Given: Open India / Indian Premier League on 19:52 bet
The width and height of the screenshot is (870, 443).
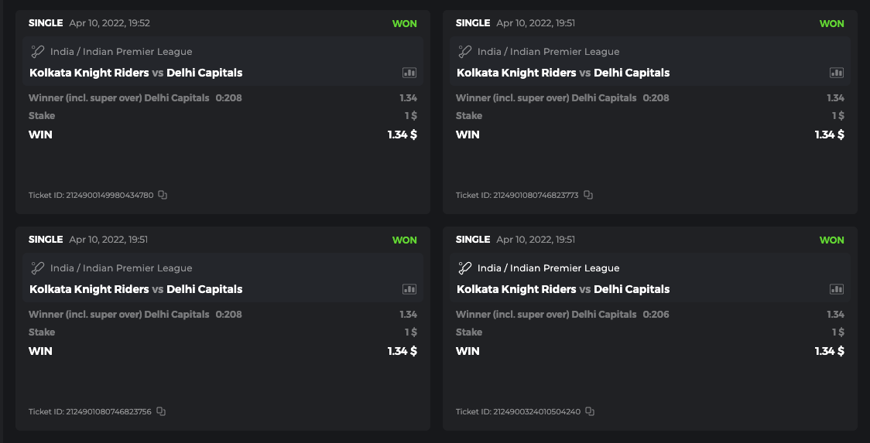Looking at the screenshot, I should coord(121,52).
